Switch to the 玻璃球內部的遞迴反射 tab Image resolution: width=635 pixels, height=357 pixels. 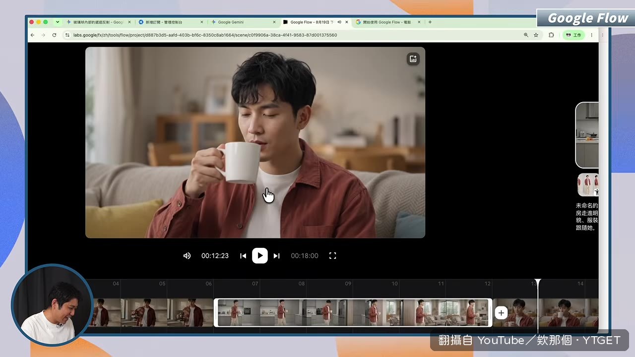[x=98, y=22]
